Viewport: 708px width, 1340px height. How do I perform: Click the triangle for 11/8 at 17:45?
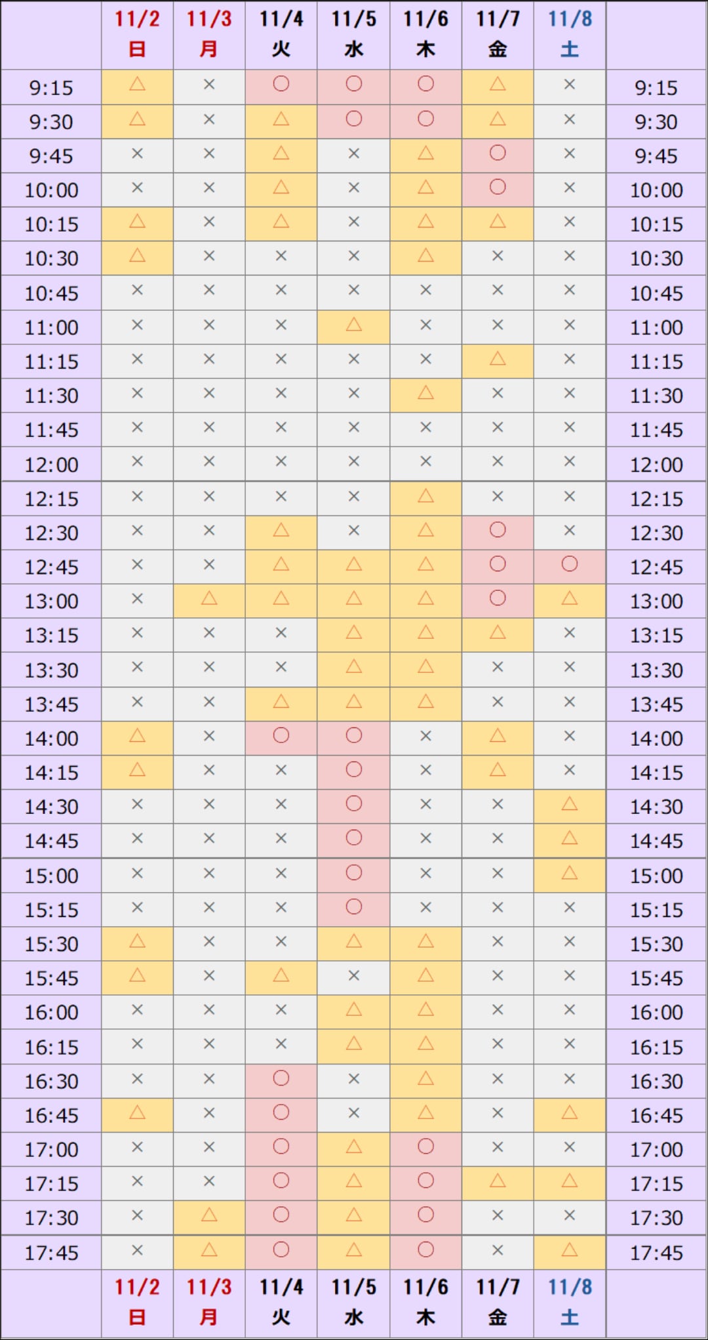570,1250
